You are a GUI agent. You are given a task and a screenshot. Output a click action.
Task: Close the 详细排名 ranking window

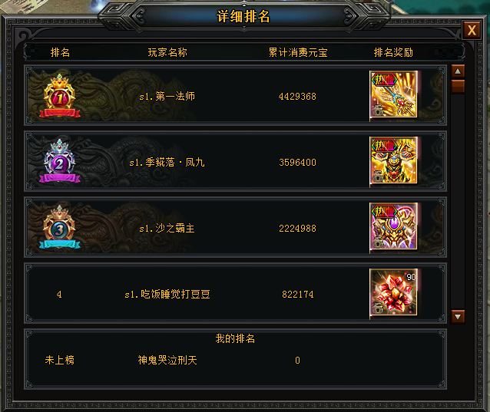point(472,30)
